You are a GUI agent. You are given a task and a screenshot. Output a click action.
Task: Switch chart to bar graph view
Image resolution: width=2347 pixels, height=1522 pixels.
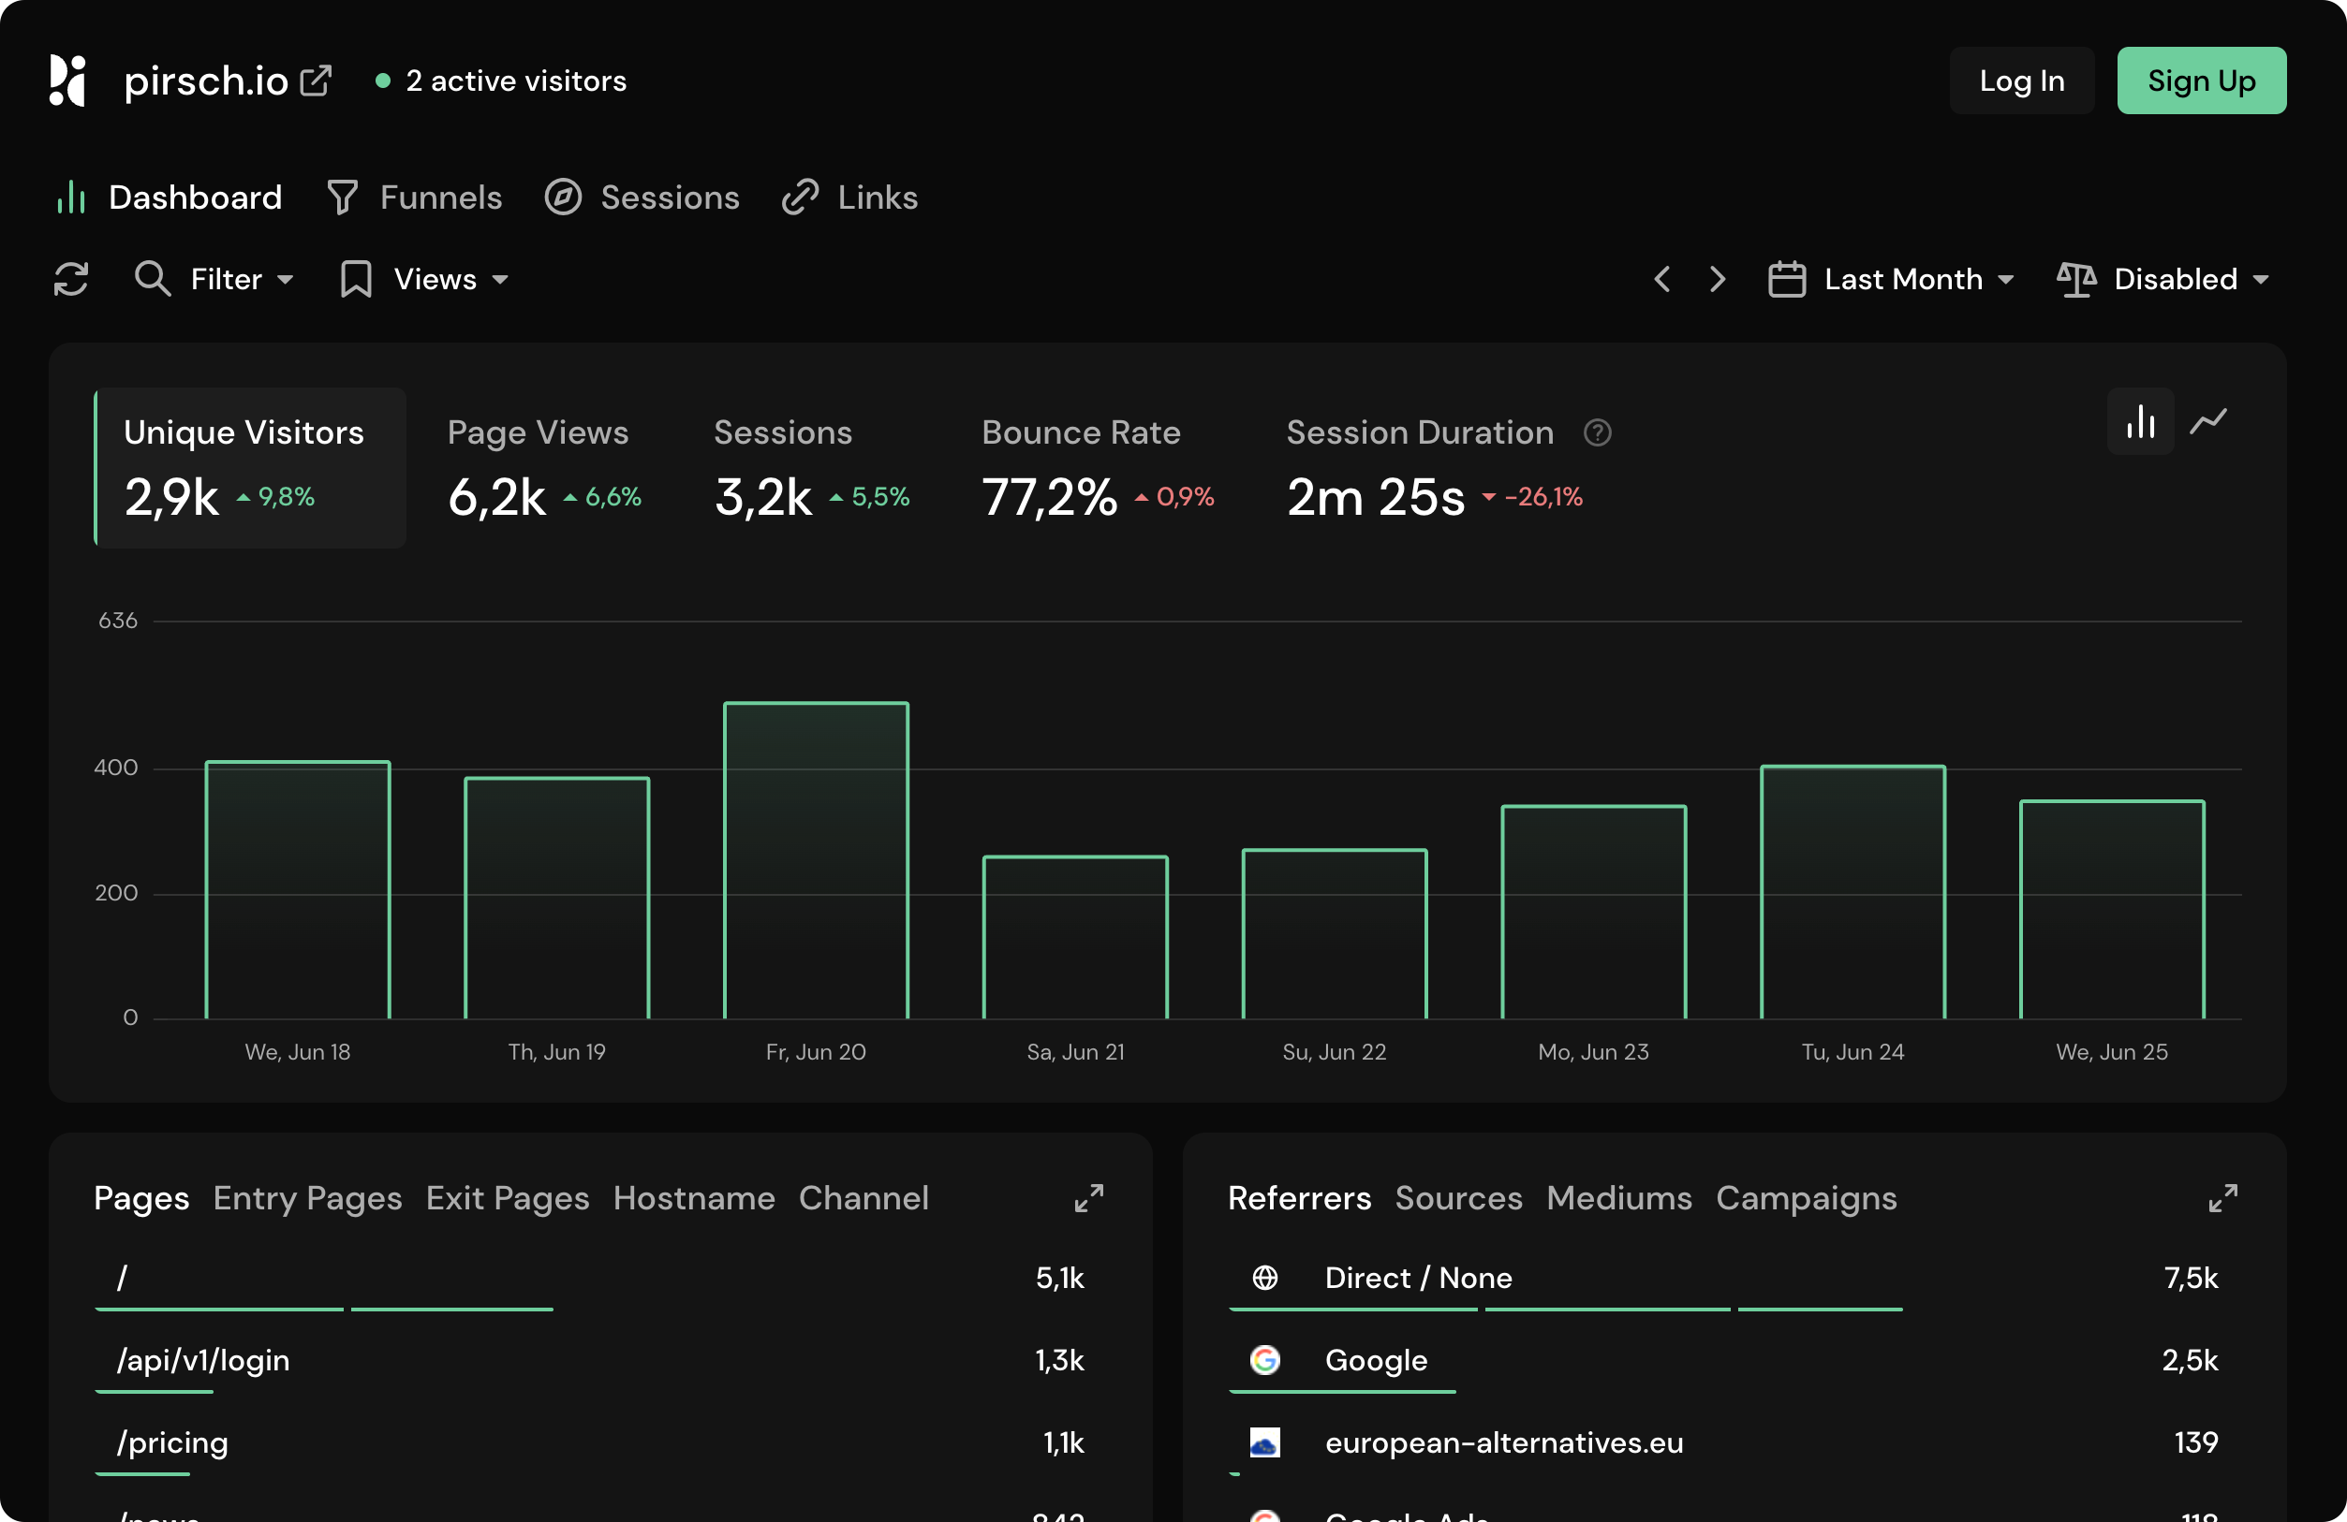2140,422
